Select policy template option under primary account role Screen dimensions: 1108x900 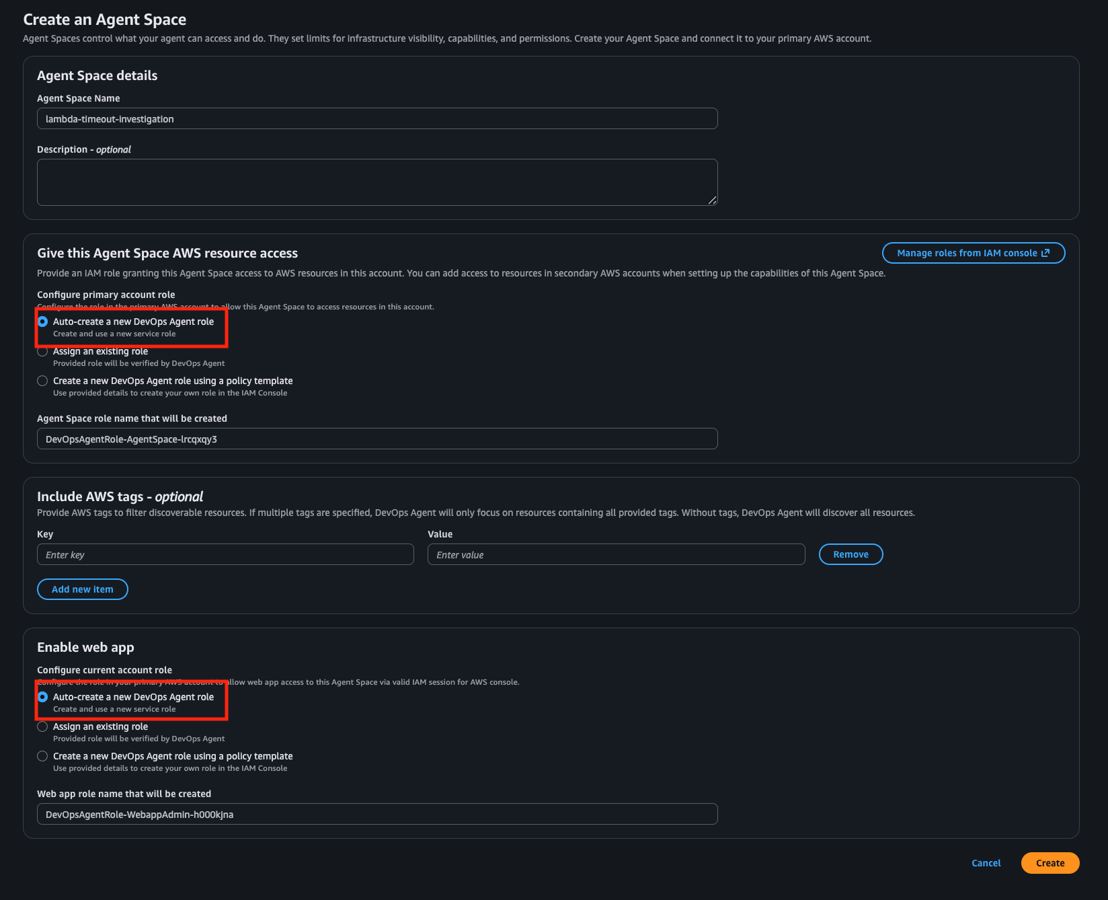(43, 381)
